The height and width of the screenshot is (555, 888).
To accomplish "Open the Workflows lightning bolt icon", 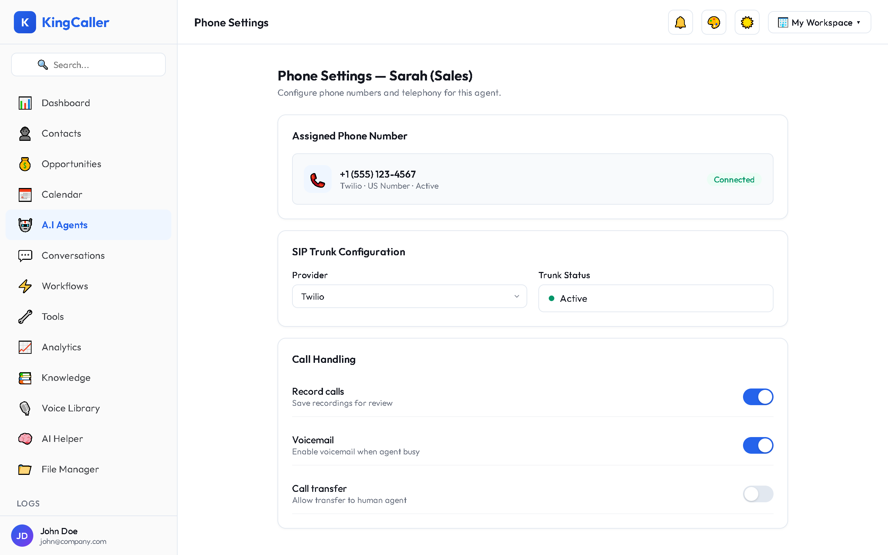I will point(25,286).
